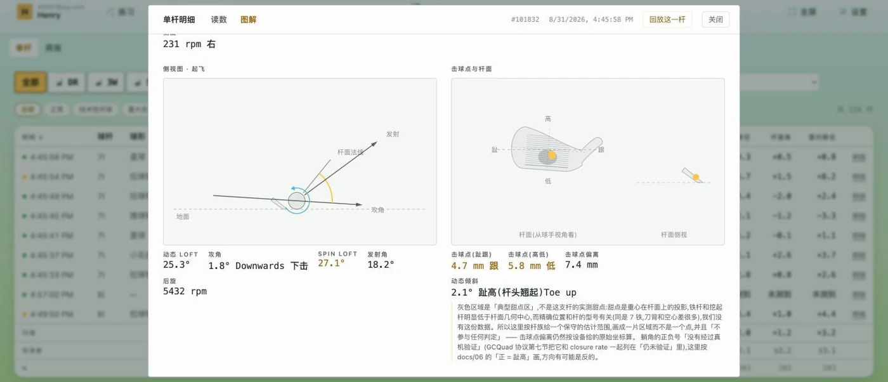Select the DR club filter with club icon
888x382 pixels.
click(x=67, y=82)
